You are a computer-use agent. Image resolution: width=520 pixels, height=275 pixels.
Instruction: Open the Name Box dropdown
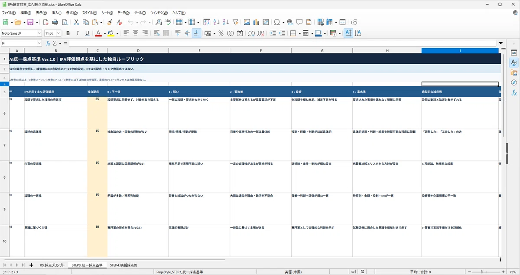[x=39, y=43]
